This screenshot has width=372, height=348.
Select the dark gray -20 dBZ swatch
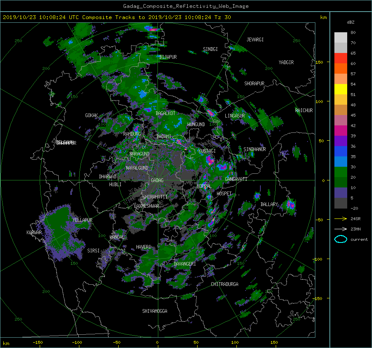click(341, 203)
